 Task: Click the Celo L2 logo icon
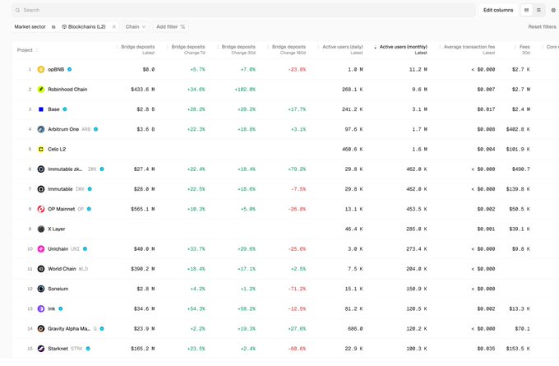(x=41, y=149)
